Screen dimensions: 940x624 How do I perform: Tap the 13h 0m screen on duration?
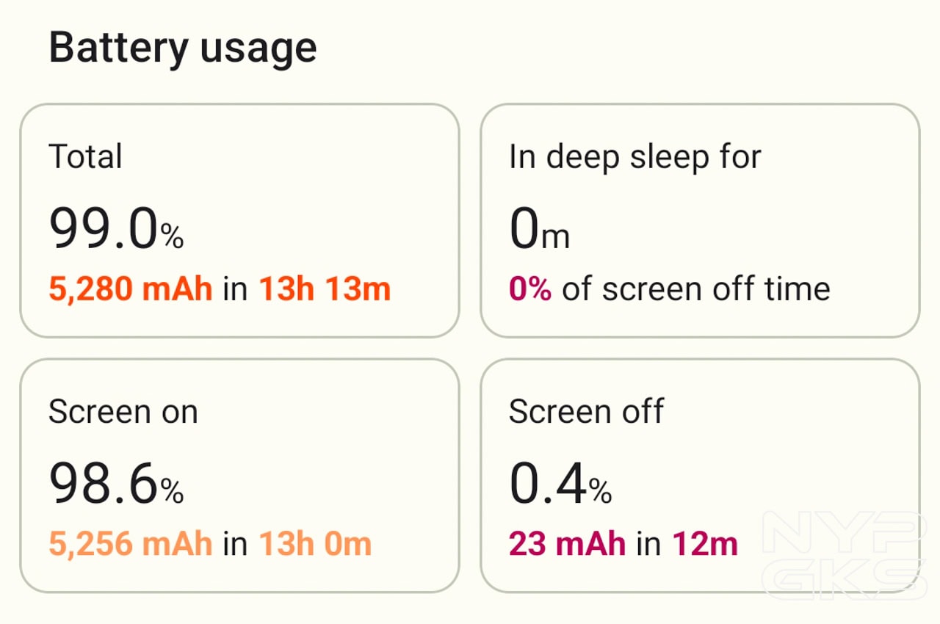[315, 544]
